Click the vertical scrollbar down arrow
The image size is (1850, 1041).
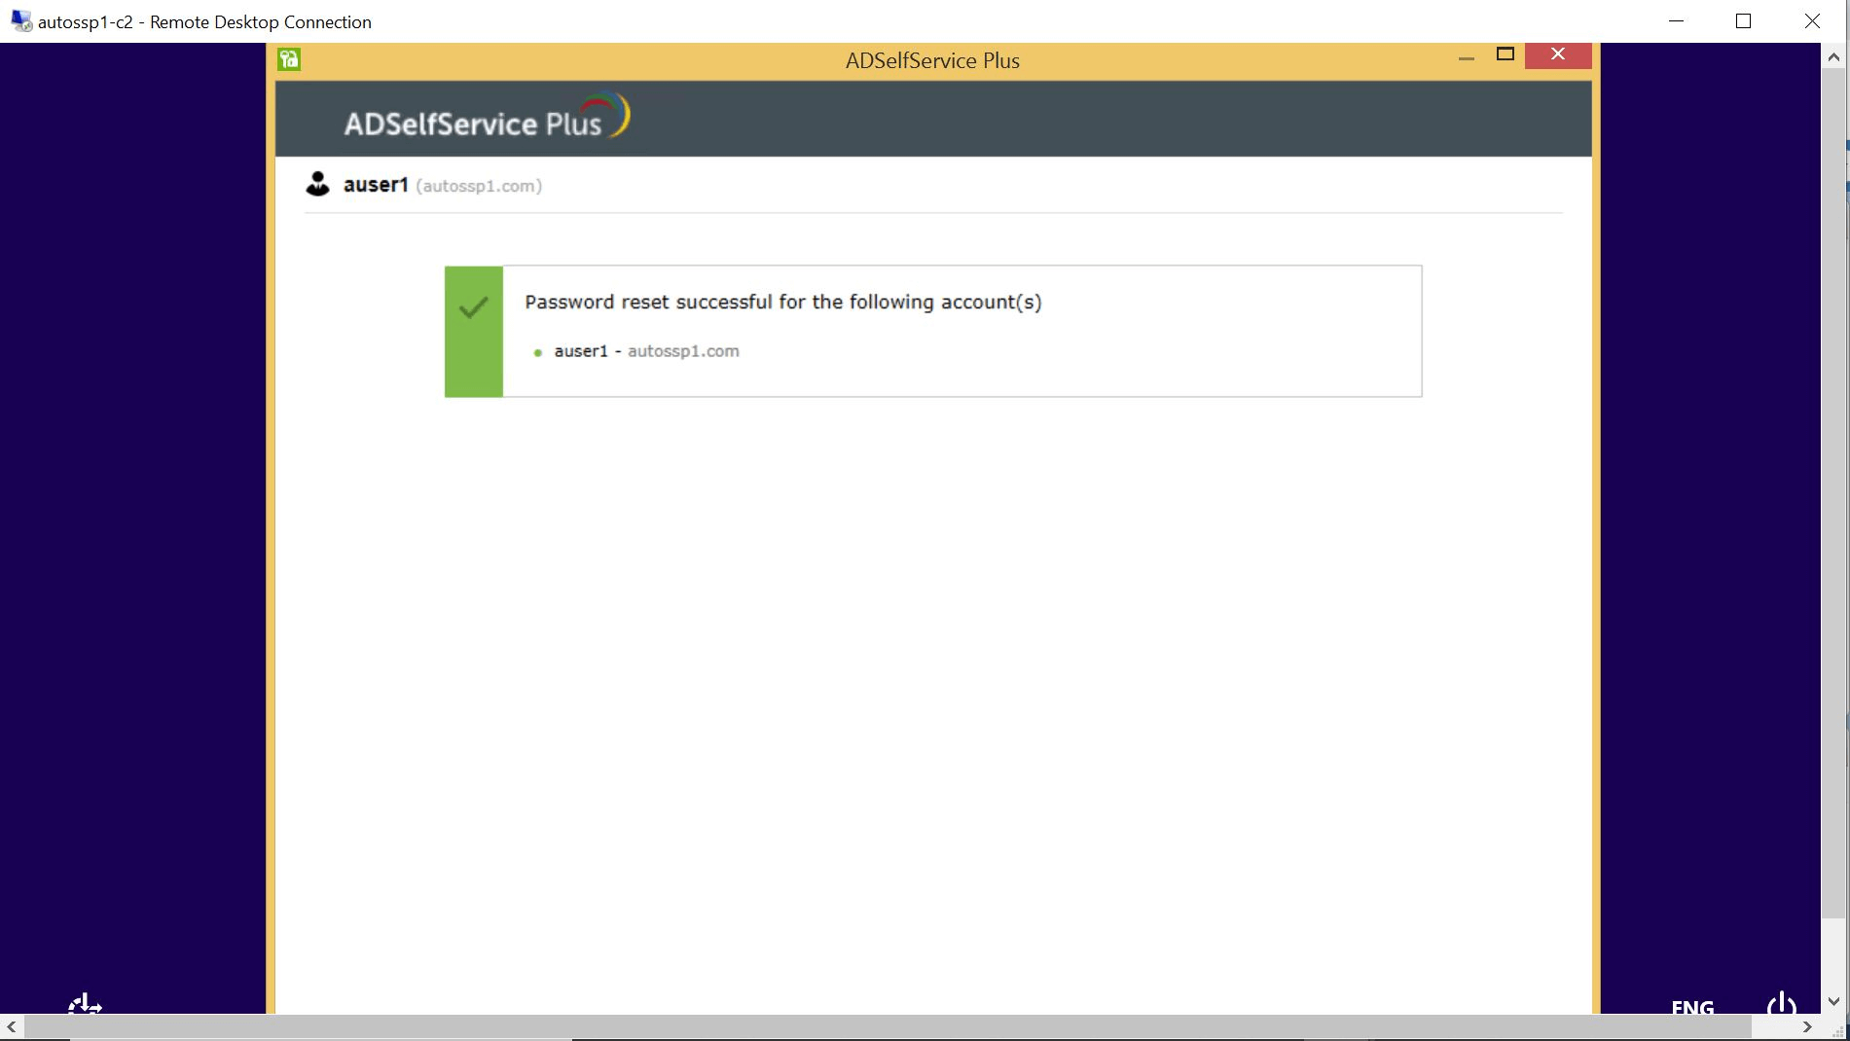tap(1834, 1001)
